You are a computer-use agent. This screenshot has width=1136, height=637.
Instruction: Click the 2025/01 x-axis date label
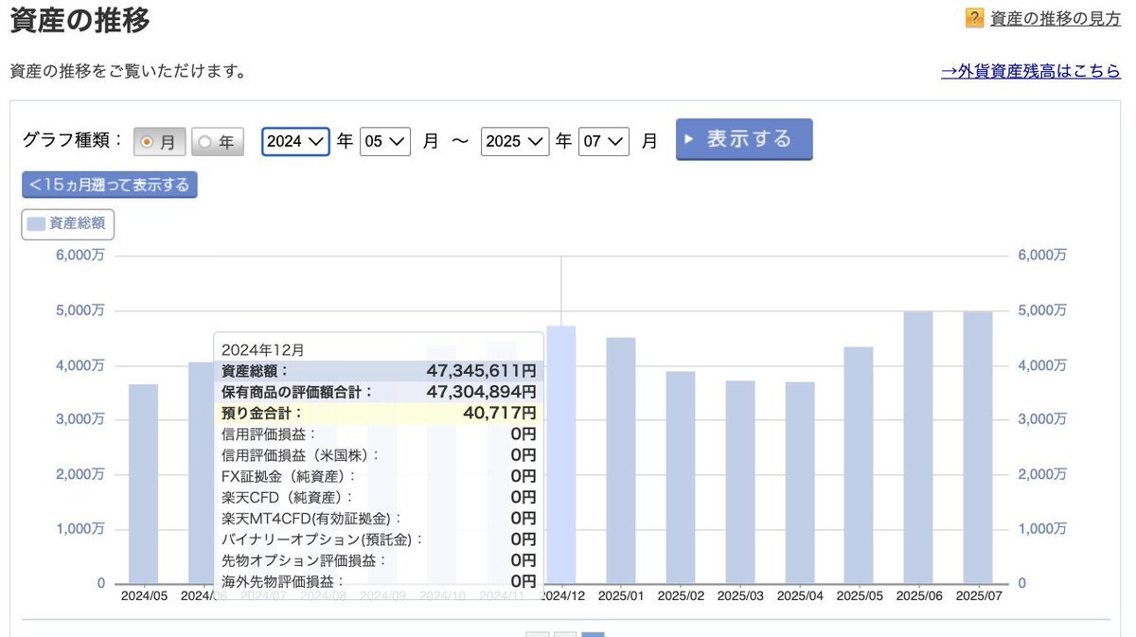point(621,596)
